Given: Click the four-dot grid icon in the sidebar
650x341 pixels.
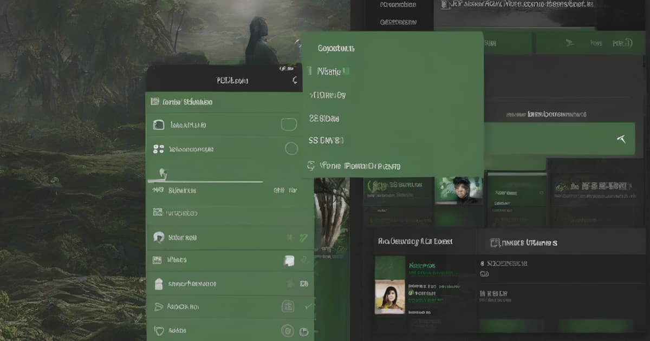Looking at the screenshot, I should click(158, 149).
